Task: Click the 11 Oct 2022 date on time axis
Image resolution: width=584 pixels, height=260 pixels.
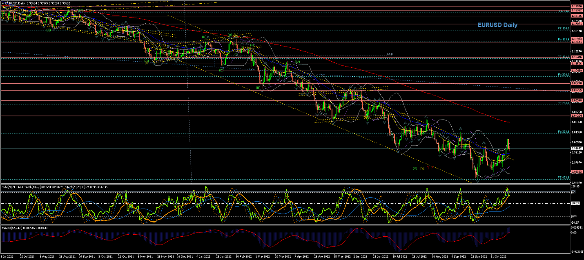Action: (x=499, y=257)
